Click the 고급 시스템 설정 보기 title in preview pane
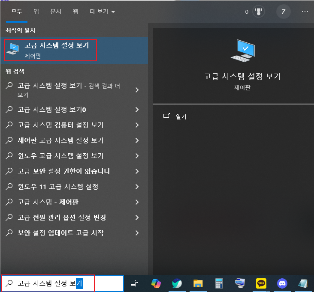This screenshot has width=314, height=292. (x=242, y=76)
